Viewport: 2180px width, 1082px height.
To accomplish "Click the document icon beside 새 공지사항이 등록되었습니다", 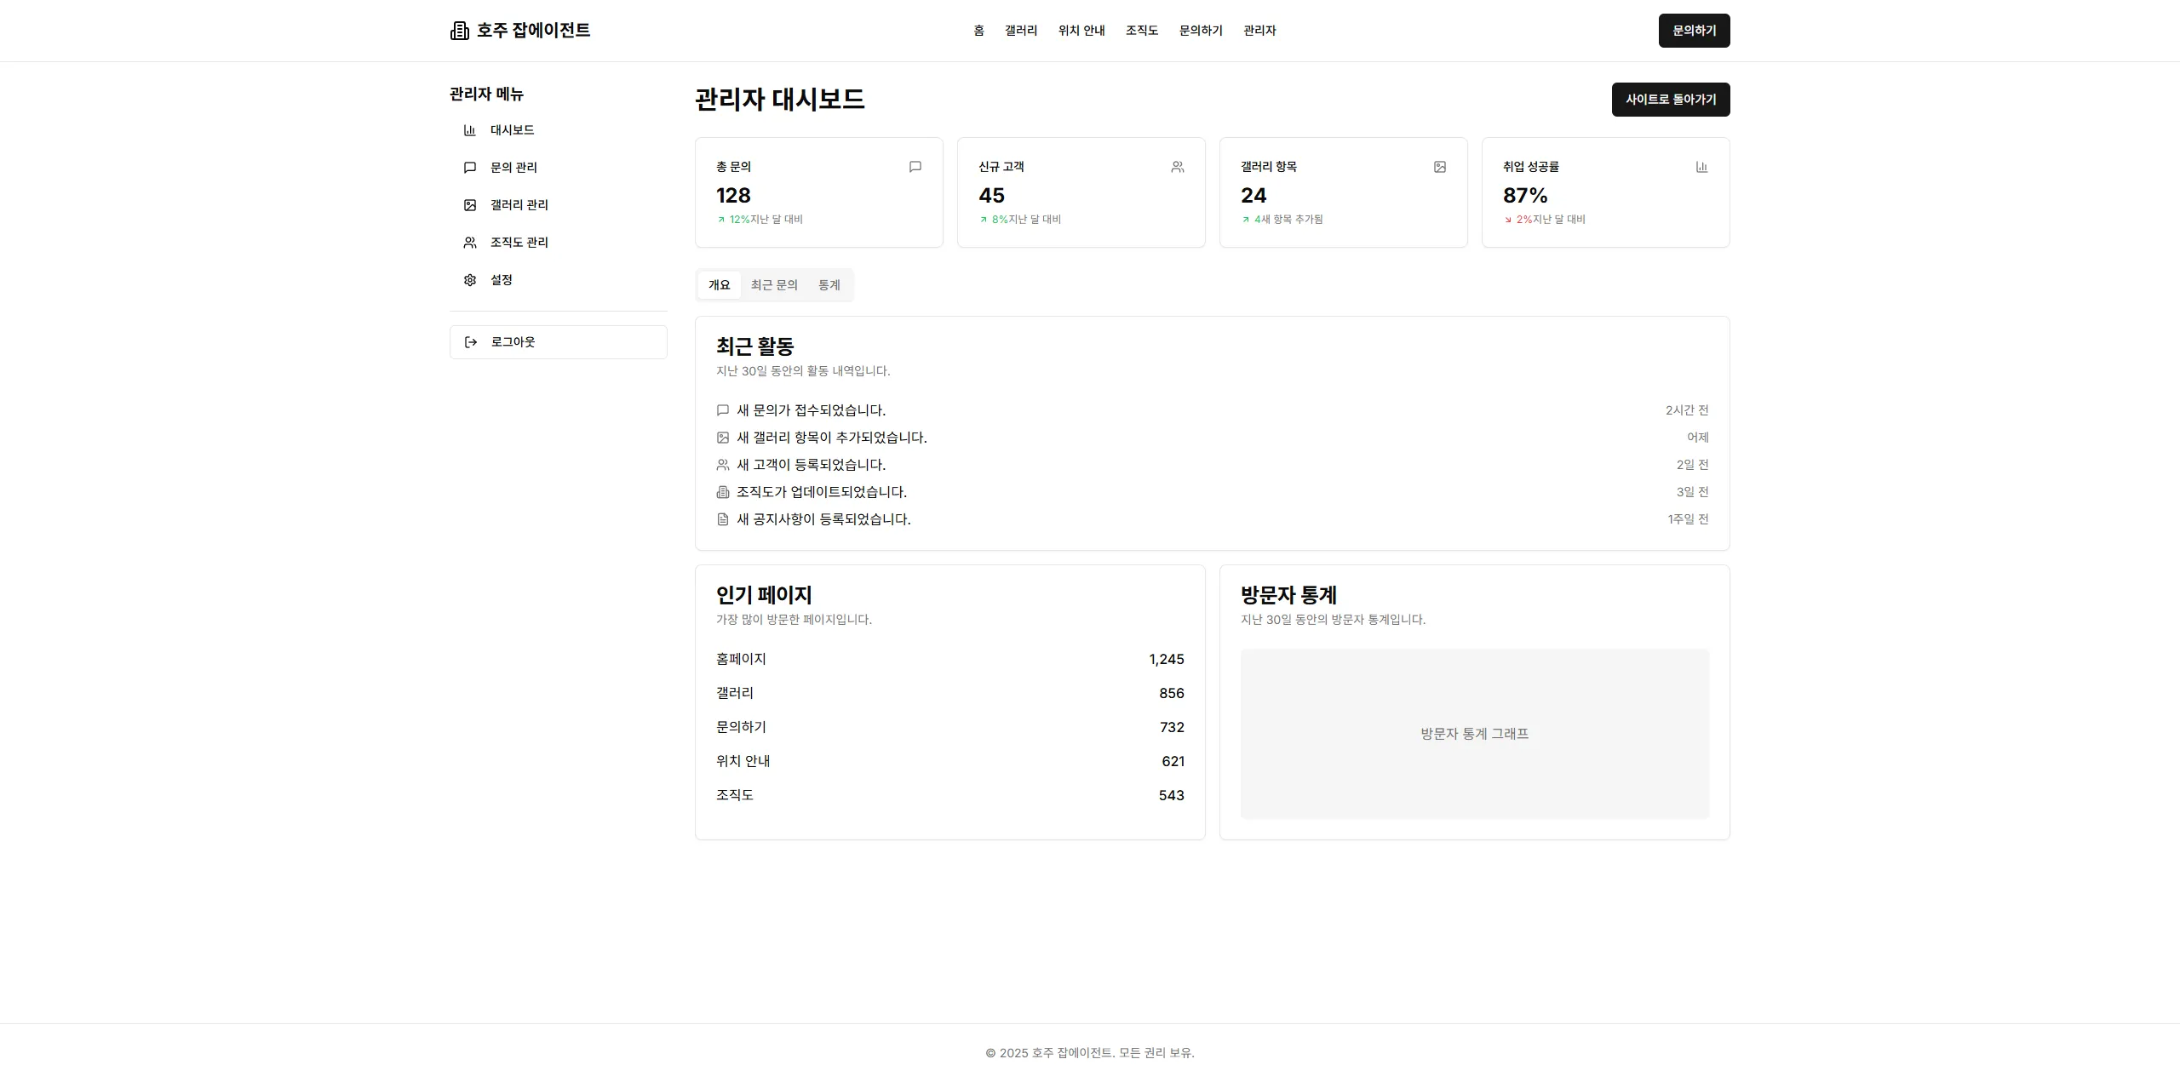I will pos(723,519).
